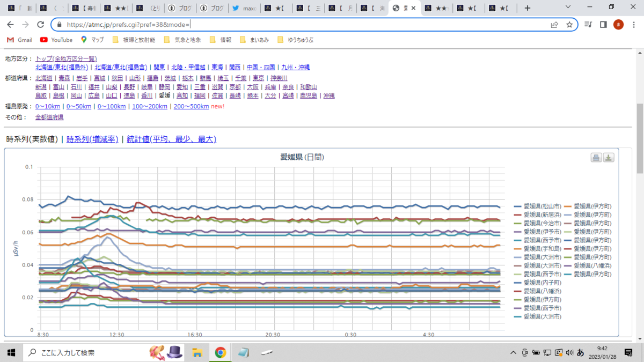Select 高知 prefecture link

[182, 95]
